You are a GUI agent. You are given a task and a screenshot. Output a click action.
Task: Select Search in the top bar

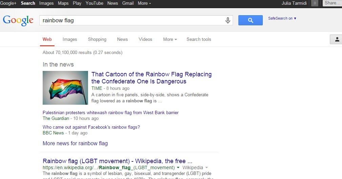coord(28,3)
